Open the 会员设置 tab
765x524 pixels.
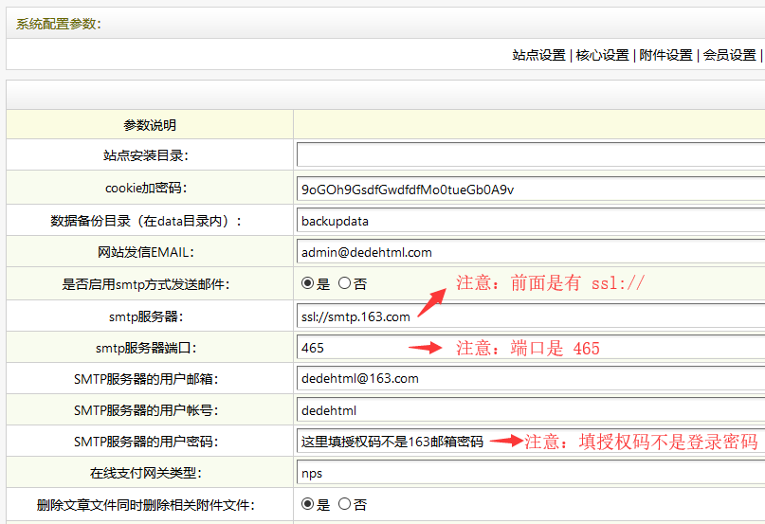[x=729, y=55]
